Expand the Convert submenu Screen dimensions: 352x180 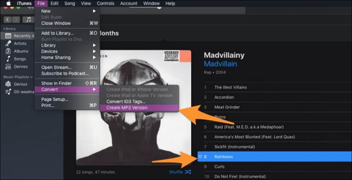coord(67,89)
